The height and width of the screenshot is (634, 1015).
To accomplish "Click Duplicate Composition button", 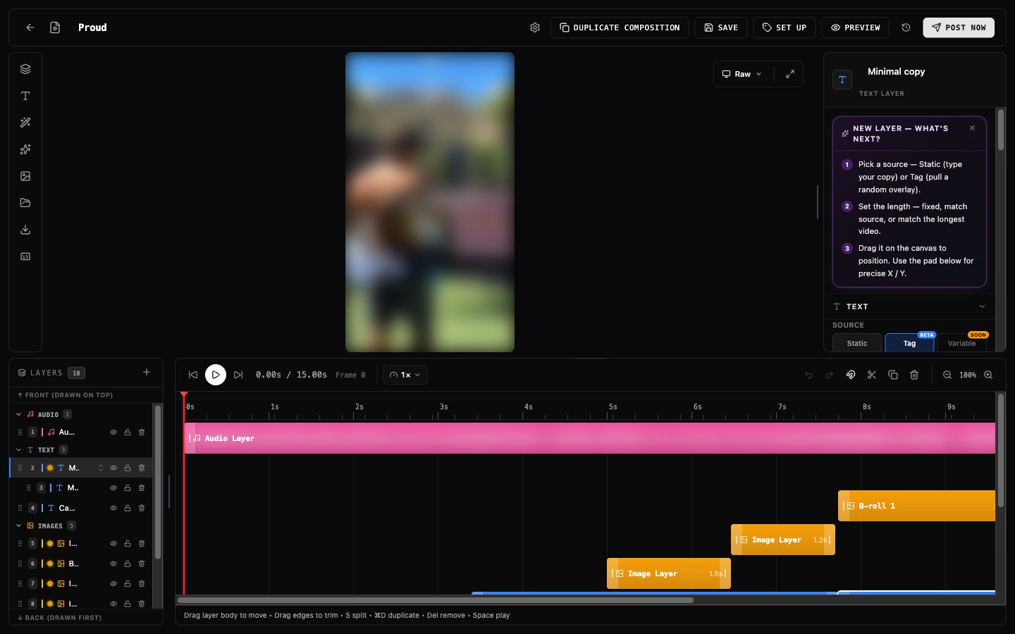I will coord(620,27).
